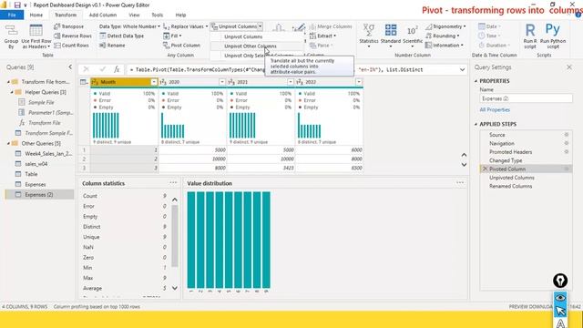Expand the formula bar
This screenshot has height=328, width=583.
coord(462,69)
